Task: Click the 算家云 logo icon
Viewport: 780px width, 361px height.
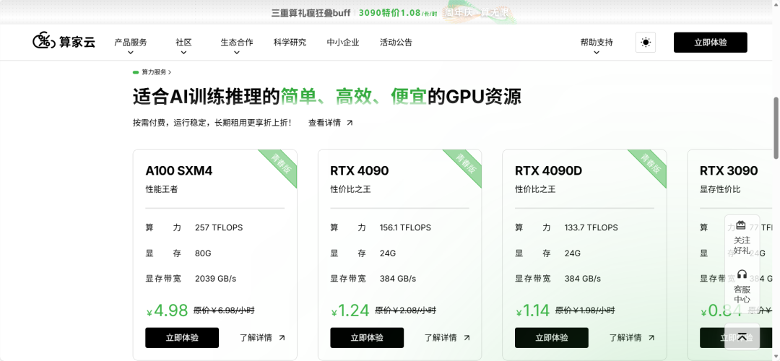Action: [x=44, y=42]
